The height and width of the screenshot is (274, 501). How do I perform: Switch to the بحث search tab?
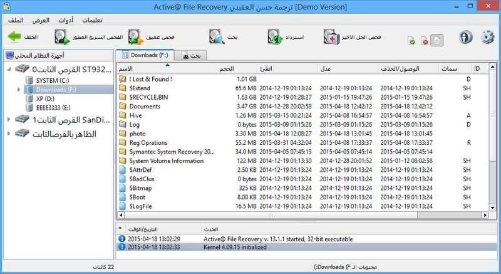pyautogui.click(x=191, y=56)
